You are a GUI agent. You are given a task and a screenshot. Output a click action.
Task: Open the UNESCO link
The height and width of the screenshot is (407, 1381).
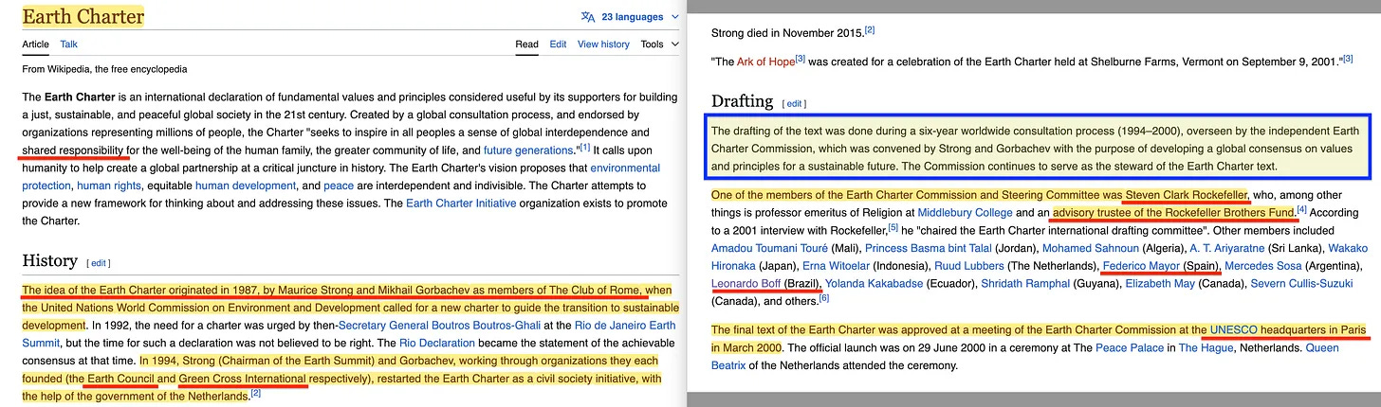click(1233, 329)
